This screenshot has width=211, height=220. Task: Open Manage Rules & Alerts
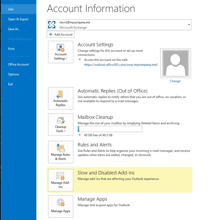coord(61,152)
